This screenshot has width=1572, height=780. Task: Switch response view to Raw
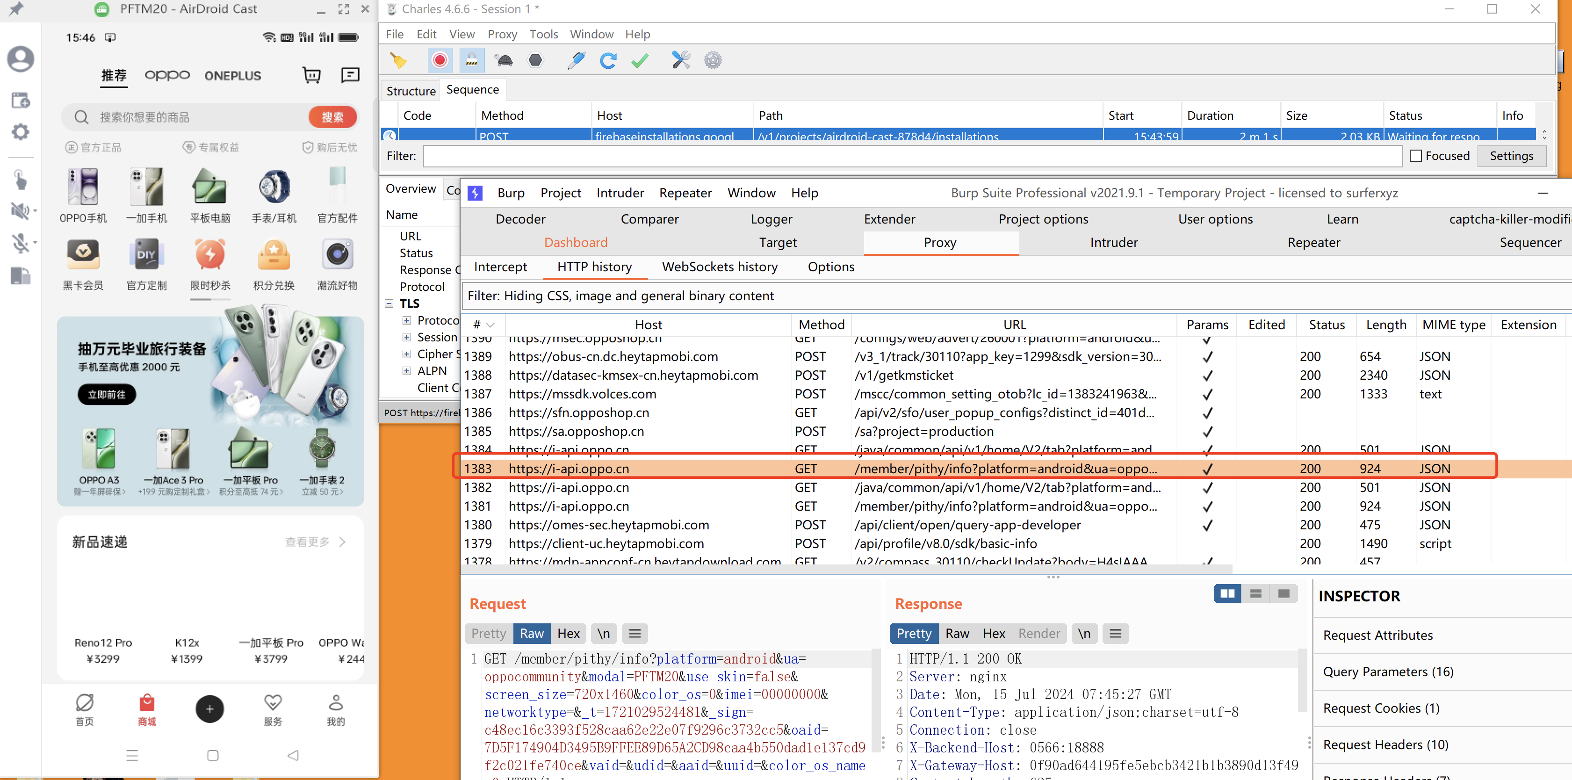pyautogui.click(x=957, y=634)
